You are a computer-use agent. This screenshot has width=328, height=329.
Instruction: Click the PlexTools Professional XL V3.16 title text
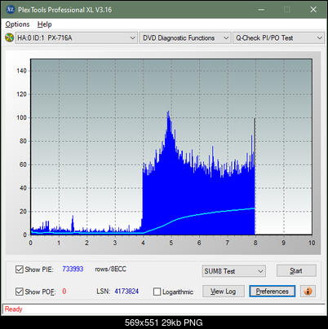(64, 10)
